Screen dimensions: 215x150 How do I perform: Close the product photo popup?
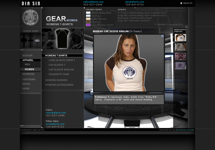163,36
